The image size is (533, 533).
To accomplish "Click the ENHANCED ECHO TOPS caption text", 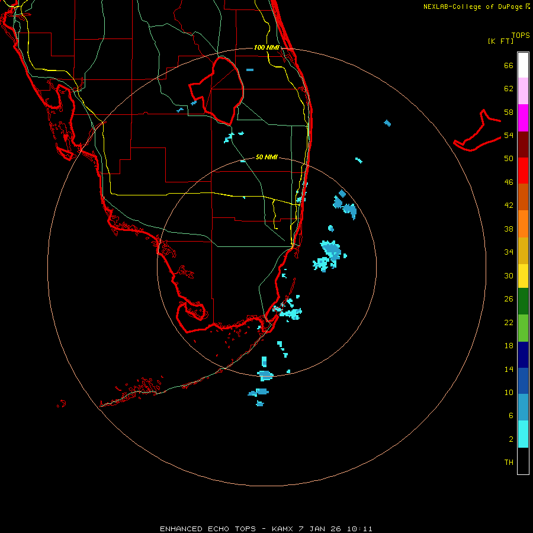I will click(208, 529).
